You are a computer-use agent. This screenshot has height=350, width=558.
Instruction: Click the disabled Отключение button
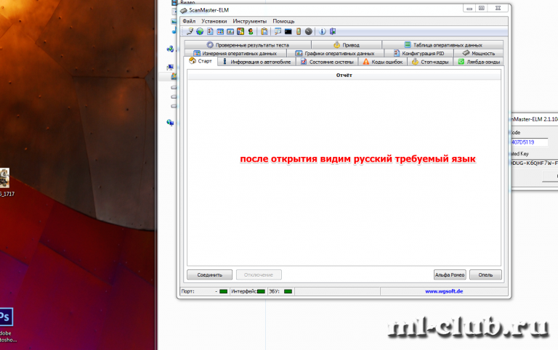(x=259, y=274)
